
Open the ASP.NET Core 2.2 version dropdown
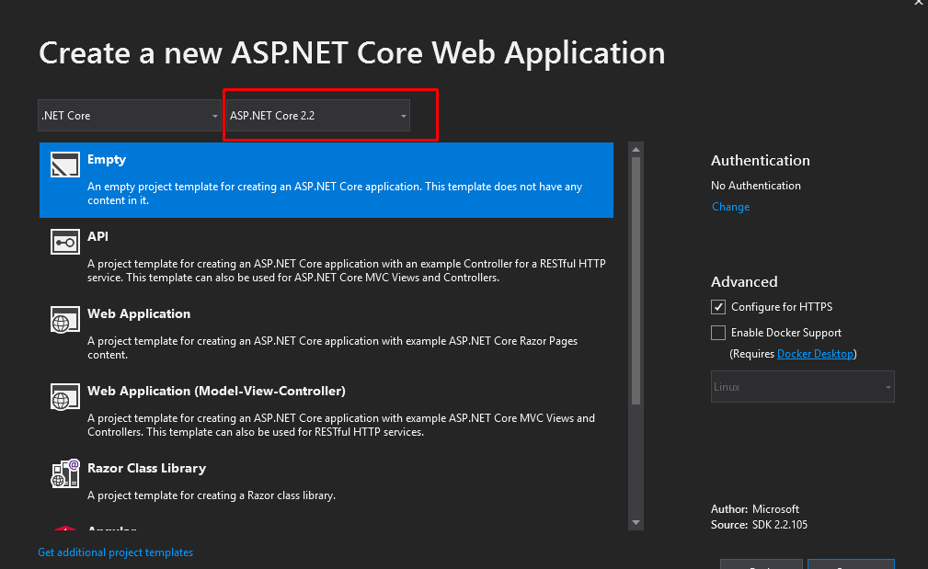(318, 115)
